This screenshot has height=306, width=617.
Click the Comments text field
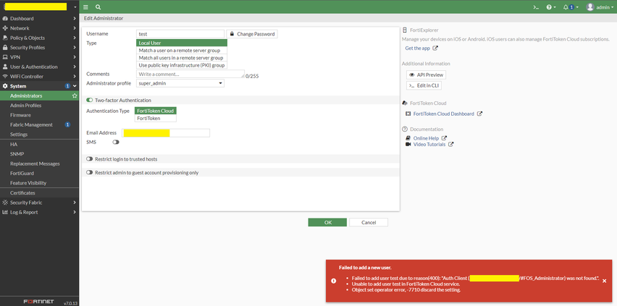tap(190, 74)
